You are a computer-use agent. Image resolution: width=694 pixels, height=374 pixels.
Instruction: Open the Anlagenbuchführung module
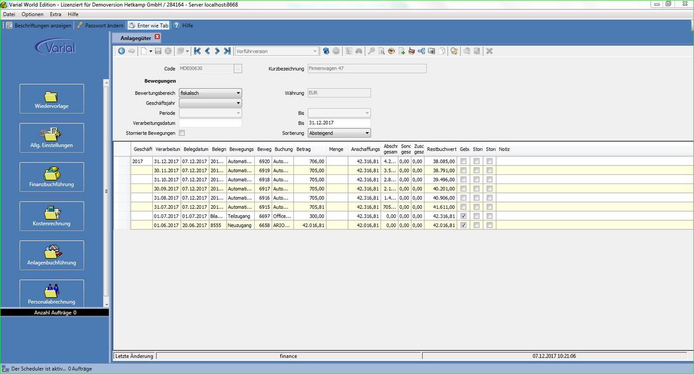click(x=52, y=255)
